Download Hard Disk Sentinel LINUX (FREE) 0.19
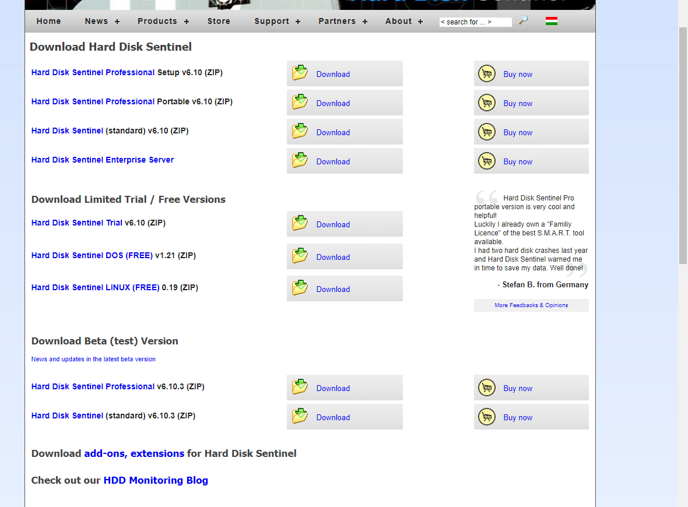Image resolution: width=688 pixels, height=507 pixels. (x=333, y=290)
